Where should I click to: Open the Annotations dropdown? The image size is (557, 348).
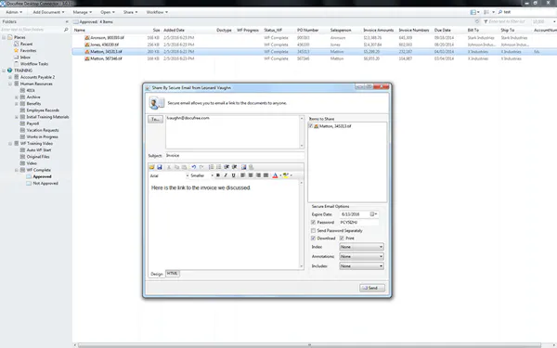[361, 256]
